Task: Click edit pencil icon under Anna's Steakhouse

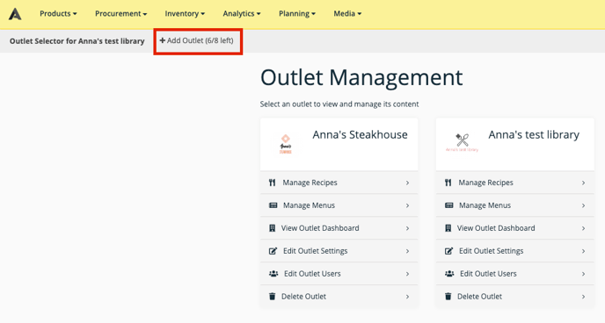Action: tap(273, 251)
